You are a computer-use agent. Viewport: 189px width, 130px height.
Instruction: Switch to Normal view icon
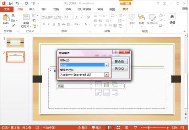coord(109,128)
